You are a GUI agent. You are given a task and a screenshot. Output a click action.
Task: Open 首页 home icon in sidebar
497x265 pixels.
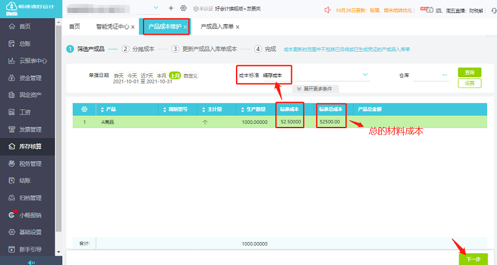pyautogui.click(x=12, y=26)
